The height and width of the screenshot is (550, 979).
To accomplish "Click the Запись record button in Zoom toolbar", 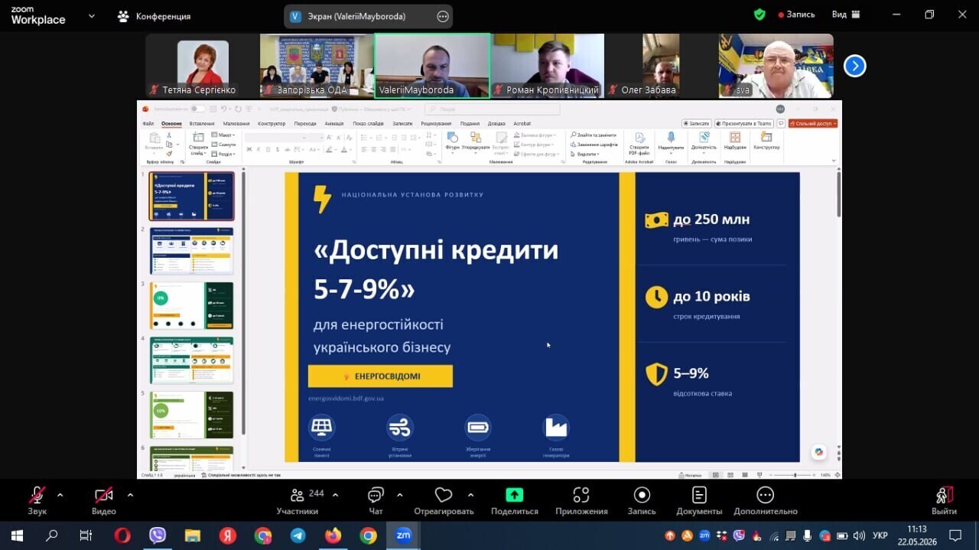I will pyautogui.click(x=642, y=500).
